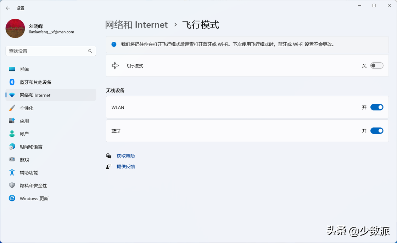Open Bluetooth and other devices icon
Screen dimensions: 397x243
pos(12,82)
